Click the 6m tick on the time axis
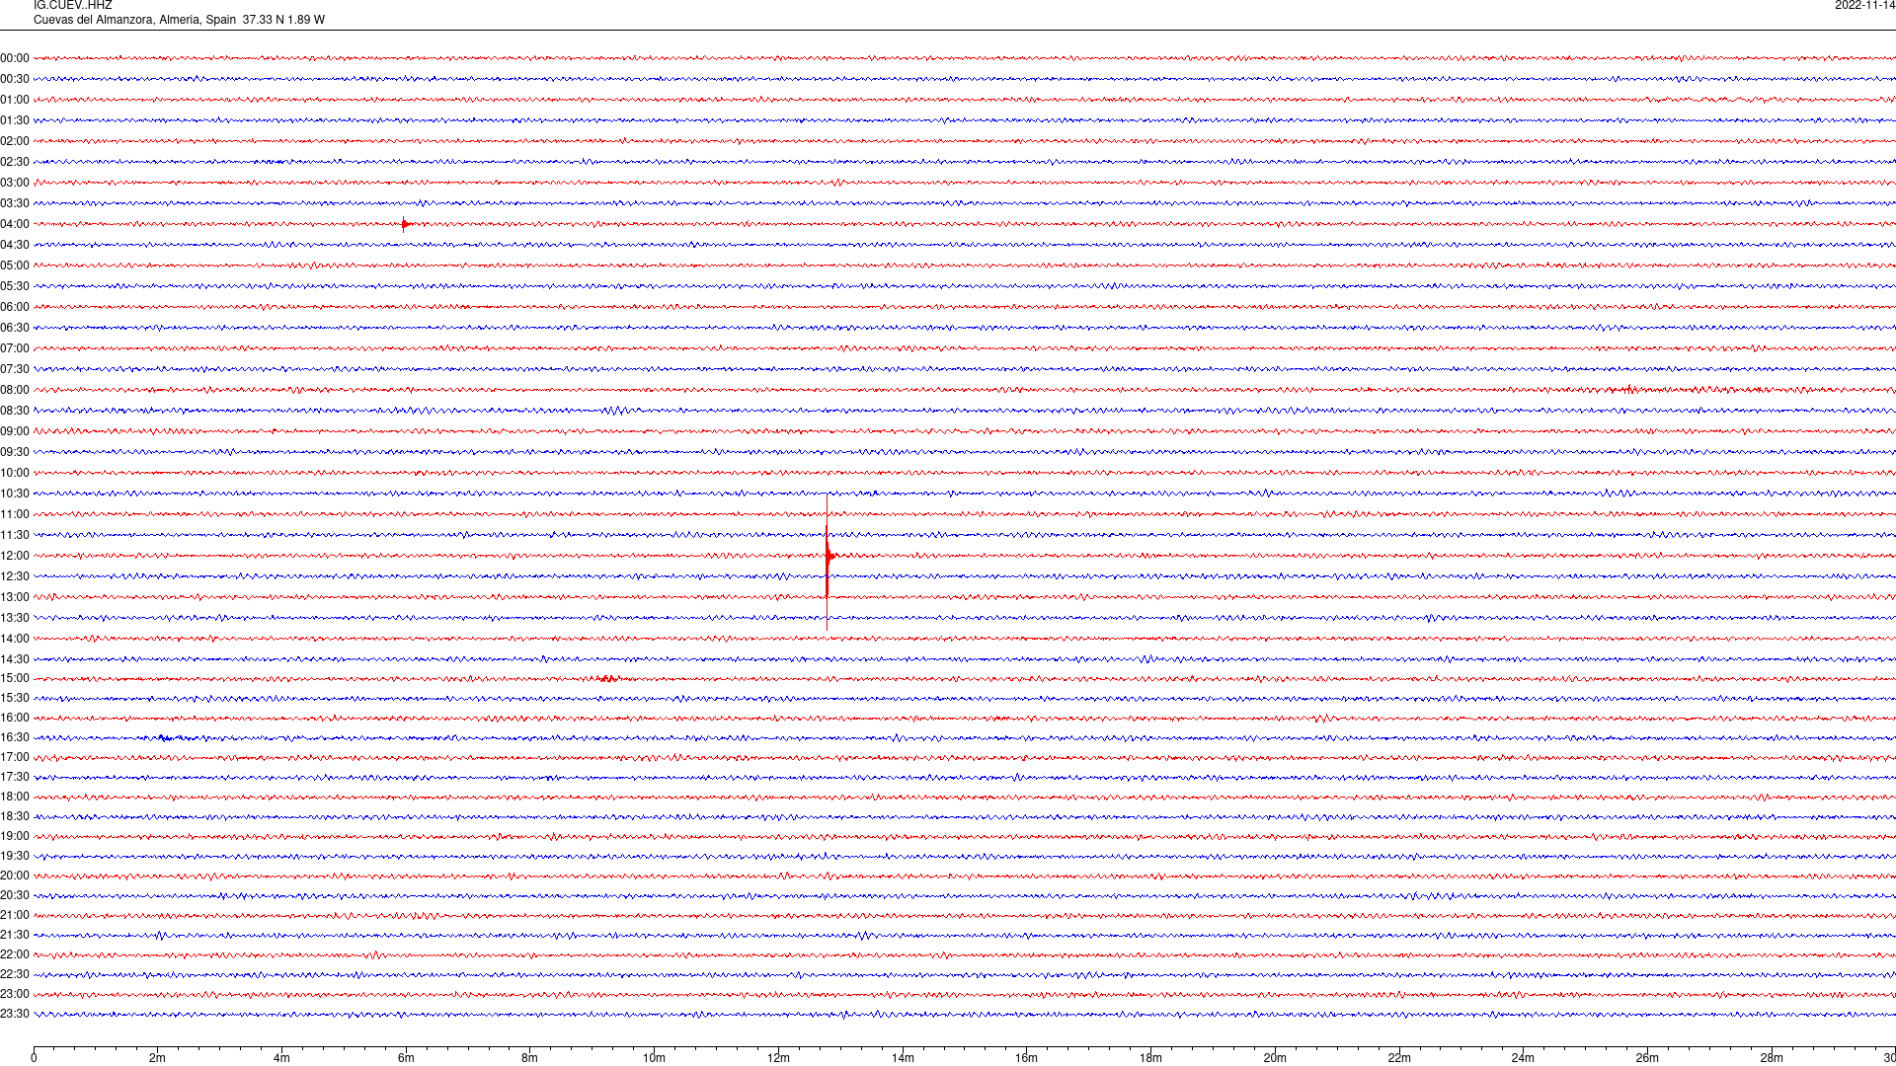Viewport: 1896px width, 1066px height. coord(406,1058)
